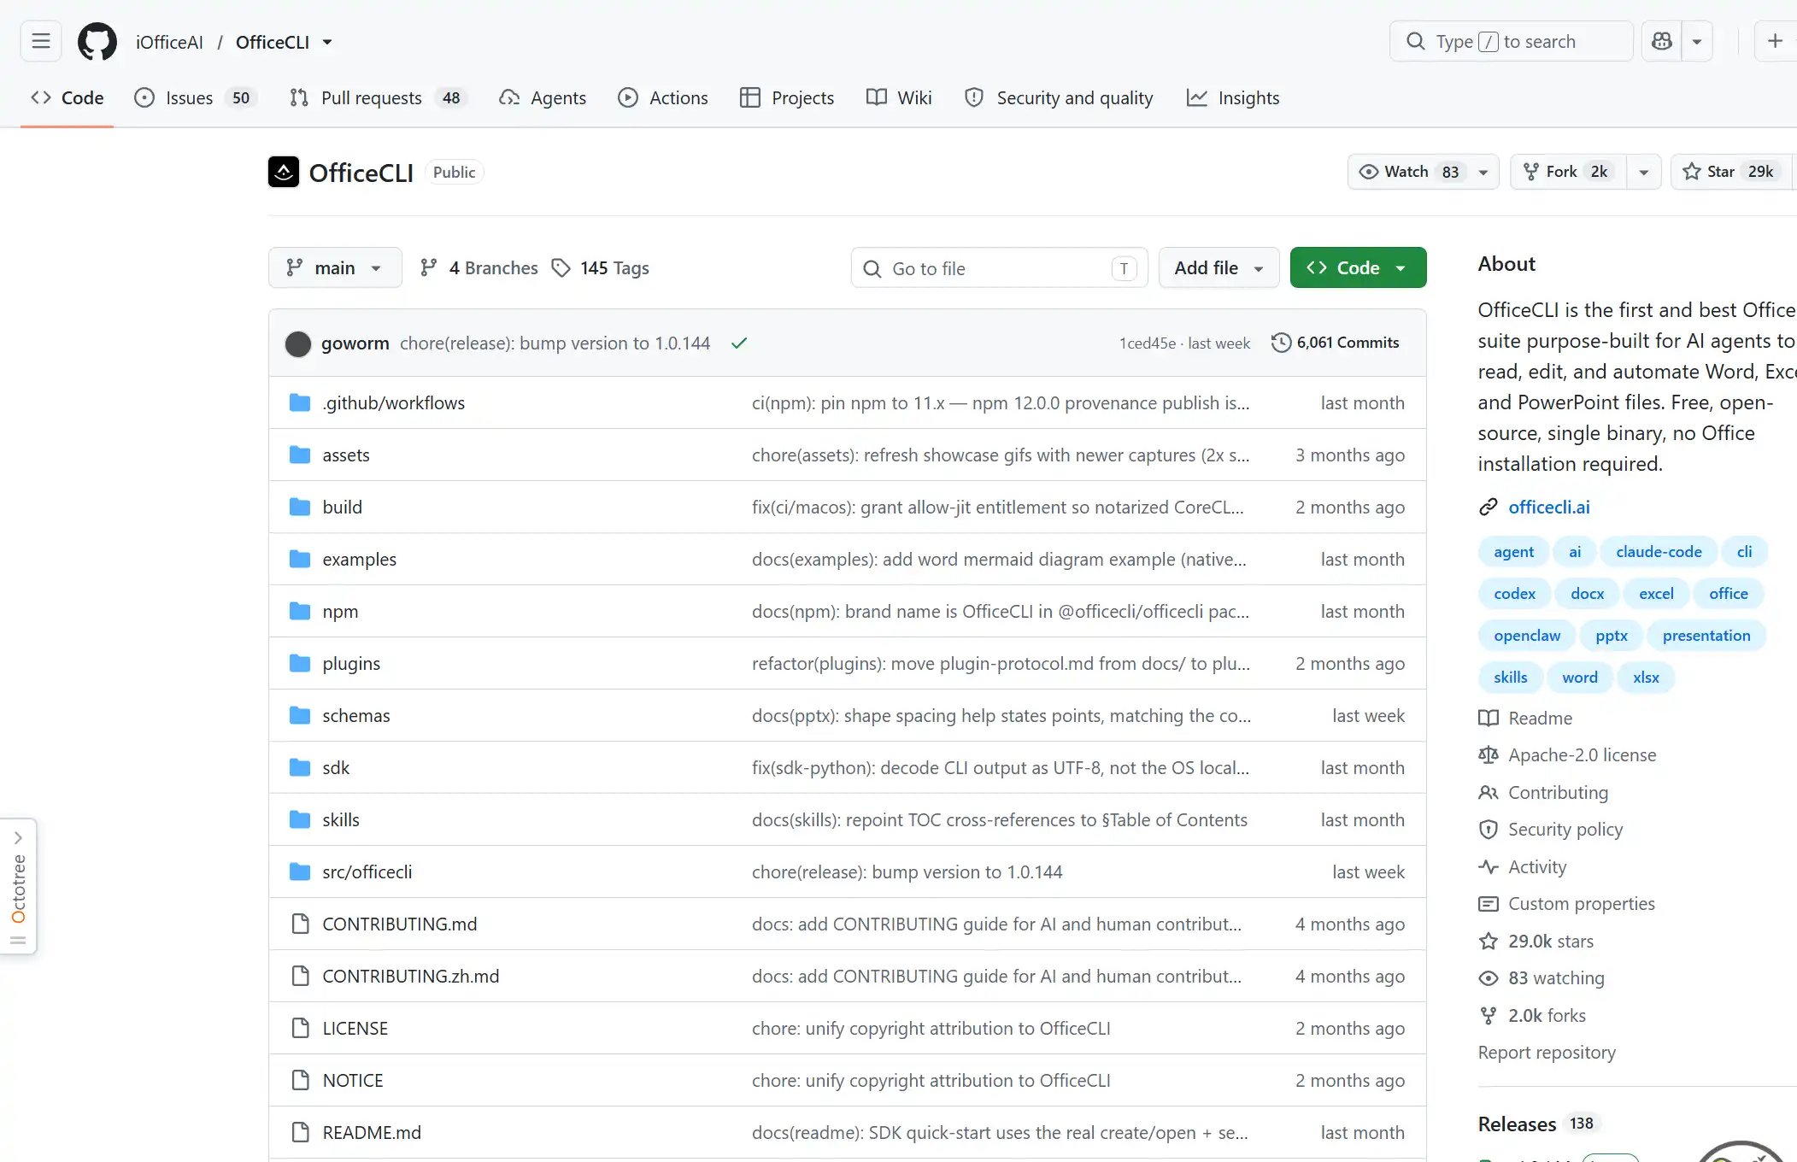
Task: Click the plus create-new icon
Action: click(x=1775, y=41)
